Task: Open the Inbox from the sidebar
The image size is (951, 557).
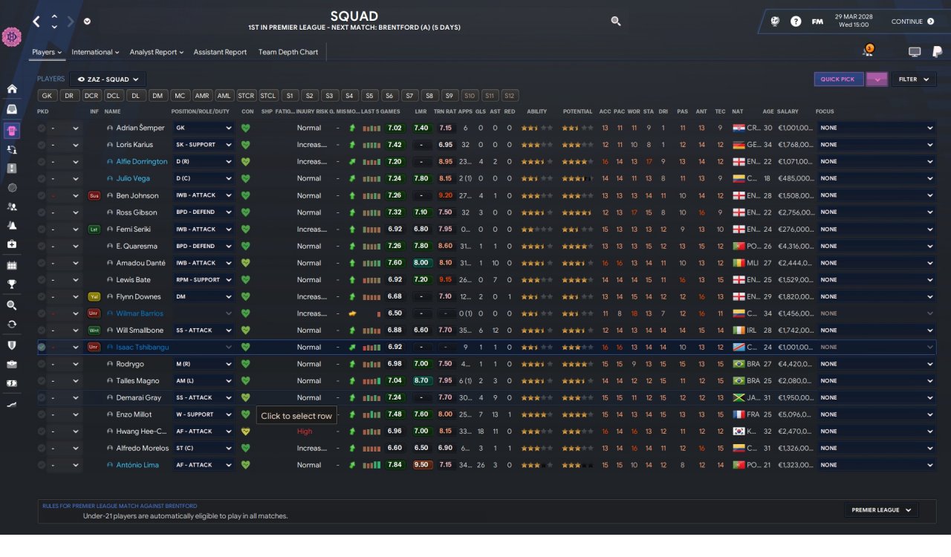Action: 12,110
